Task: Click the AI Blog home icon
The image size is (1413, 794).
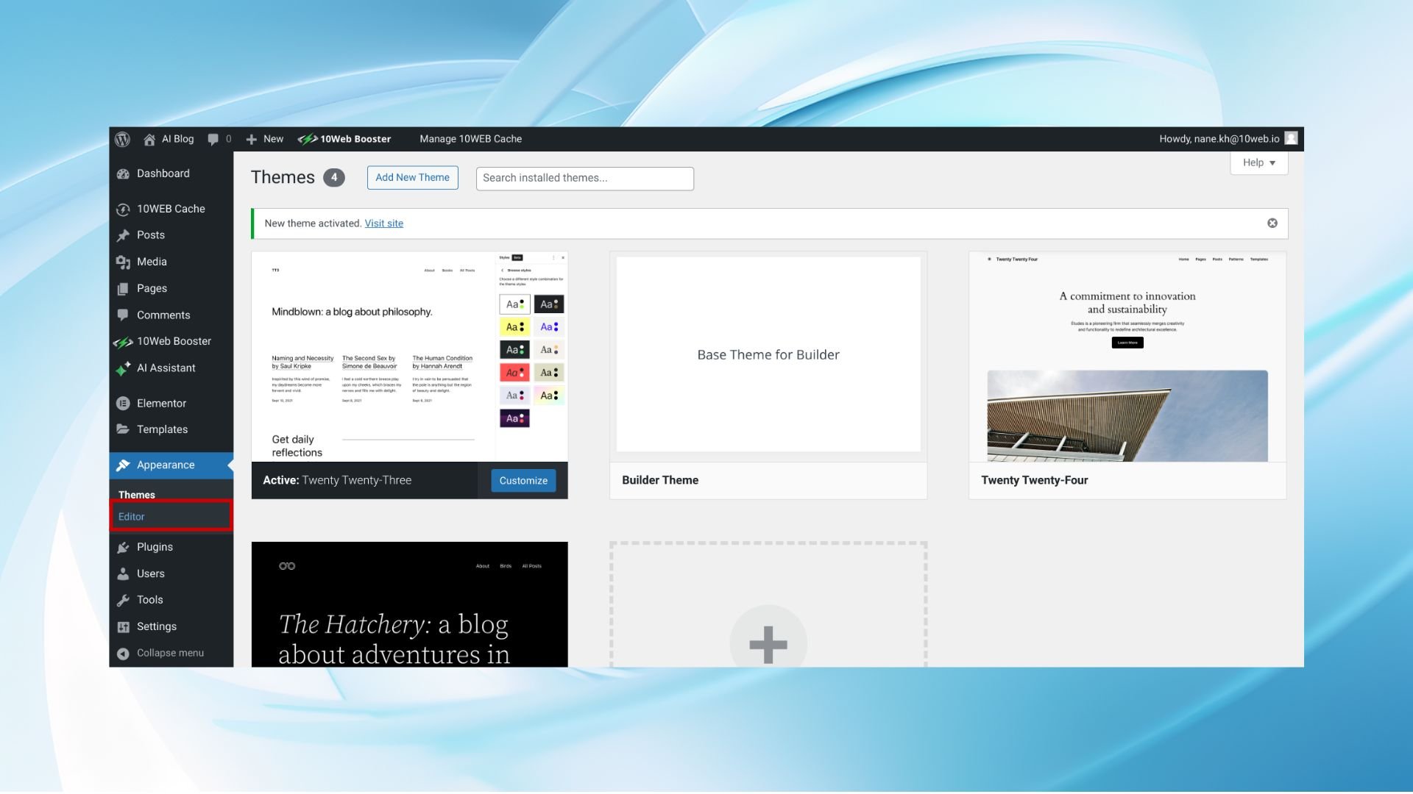Action: (149, 139)
